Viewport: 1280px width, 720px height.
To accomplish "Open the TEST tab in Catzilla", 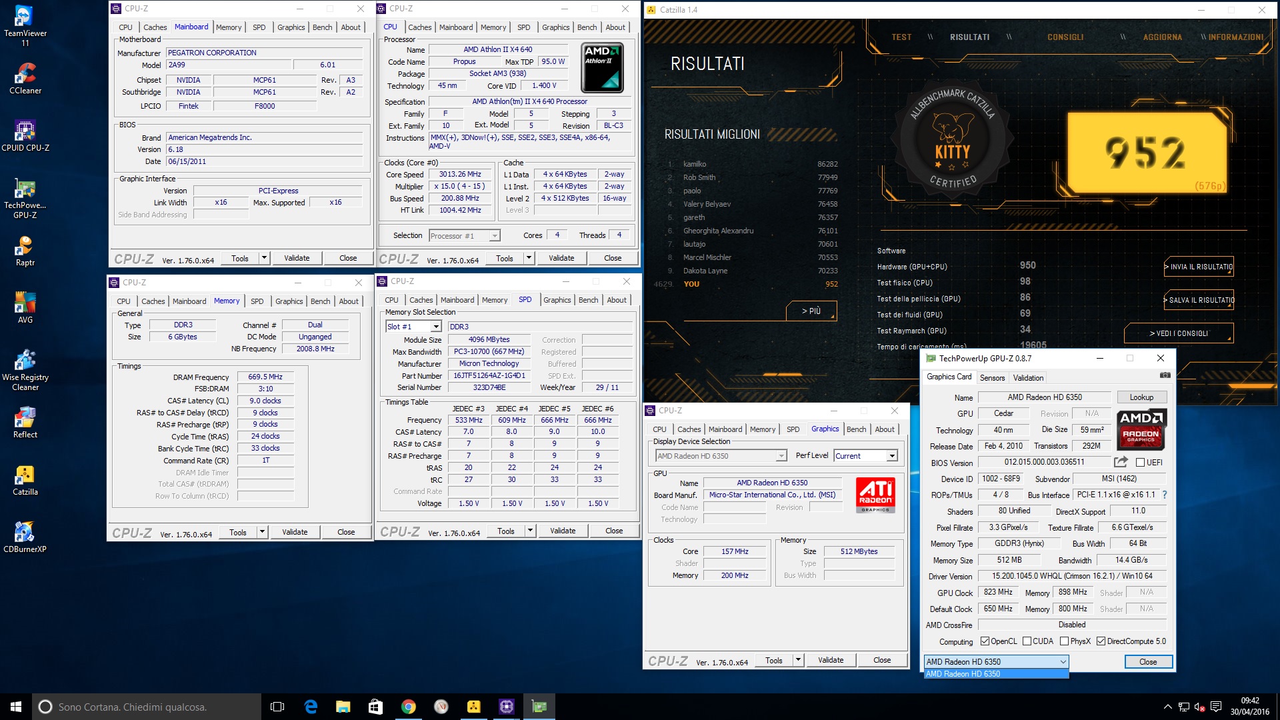I will tap(901, 37).
